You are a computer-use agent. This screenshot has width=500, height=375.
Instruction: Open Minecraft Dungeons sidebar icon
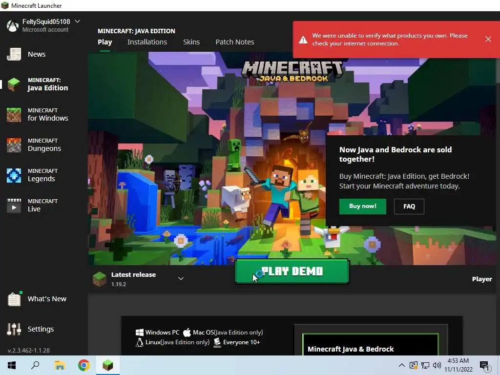pyautogui.click(x=14, y=145)
